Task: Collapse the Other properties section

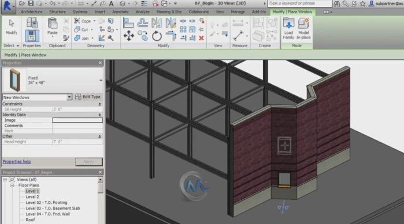Action: click(x=100, y=136)
